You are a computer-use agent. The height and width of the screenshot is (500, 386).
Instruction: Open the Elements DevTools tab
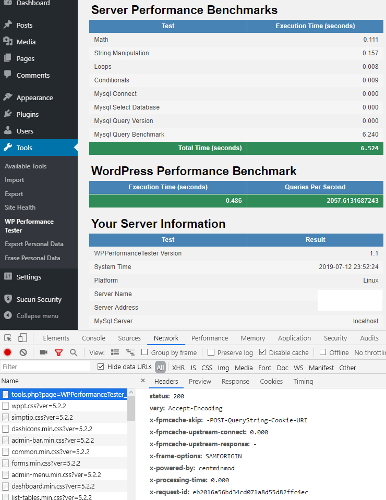(x=56, y=338)
